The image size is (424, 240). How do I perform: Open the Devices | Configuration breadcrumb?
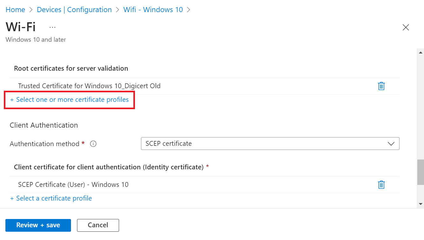(x=74, y=10)
